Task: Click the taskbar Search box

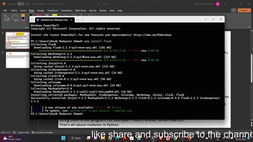Action: 76,138
